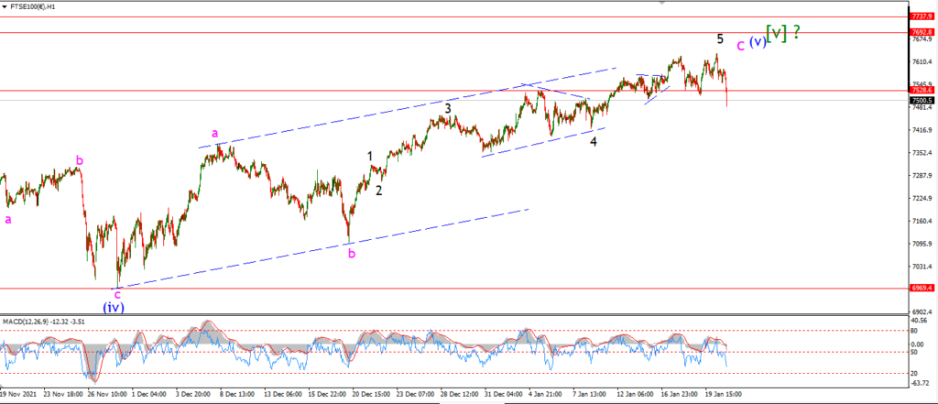Select the black wave 3 label
Screen dimensions: 938x404
coord(447,108)
